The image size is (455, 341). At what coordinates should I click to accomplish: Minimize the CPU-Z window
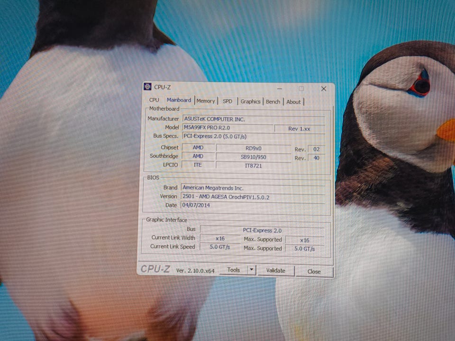tap(280, 88)
